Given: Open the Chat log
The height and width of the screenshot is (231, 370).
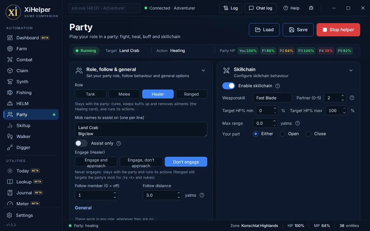Looking at the screenshot, I should click(x=260, y=8).
